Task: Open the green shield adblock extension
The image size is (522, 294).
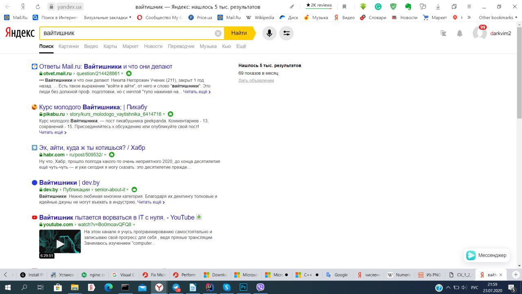Action: click(x=393, y=7)
